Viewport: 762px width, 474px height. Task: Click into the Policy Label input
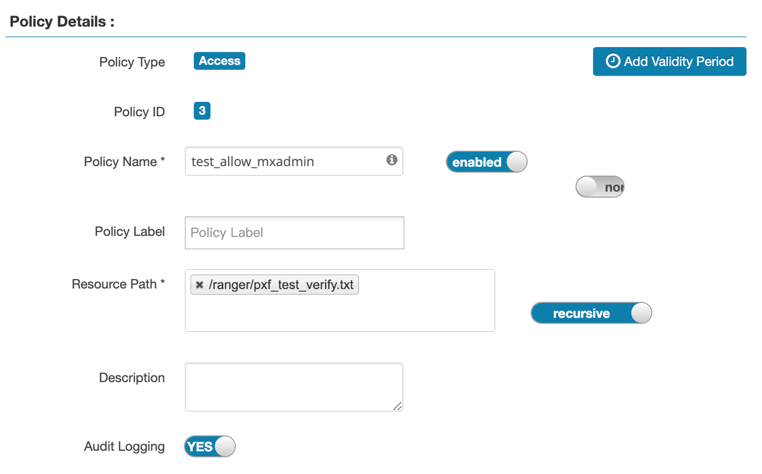(x=295, y=233)
